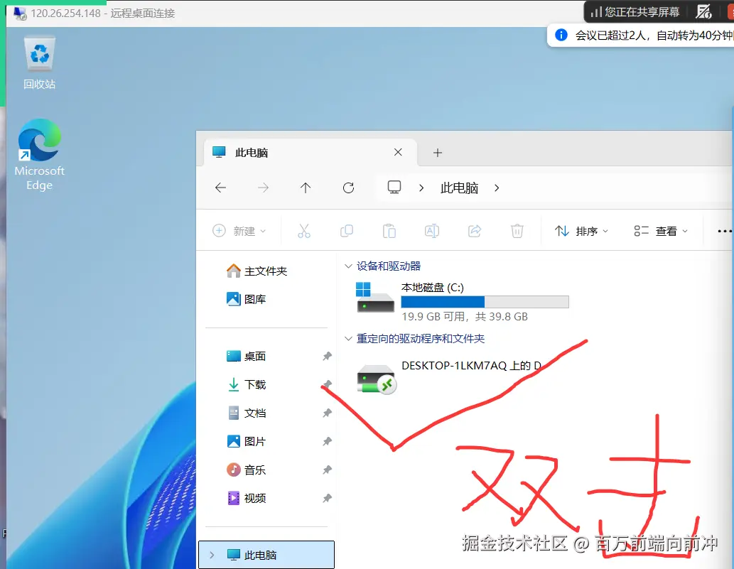Image resolution: width=734 pixels, height=569 pixels.
Task: Toggle the pin for 图片 in sidebar
Action: tap(327, 441)
